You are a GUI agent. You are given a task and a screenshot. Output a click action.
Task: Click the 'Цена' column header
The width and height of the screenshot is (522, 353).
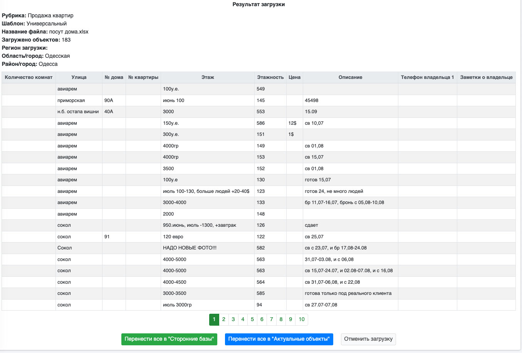tap(294, 77)
